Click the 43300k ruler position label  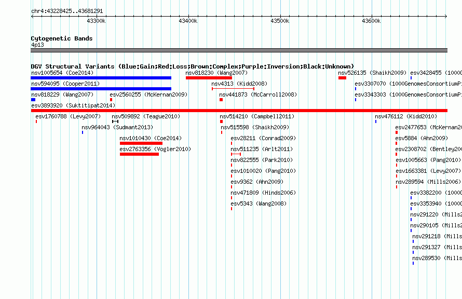[96, 21]
